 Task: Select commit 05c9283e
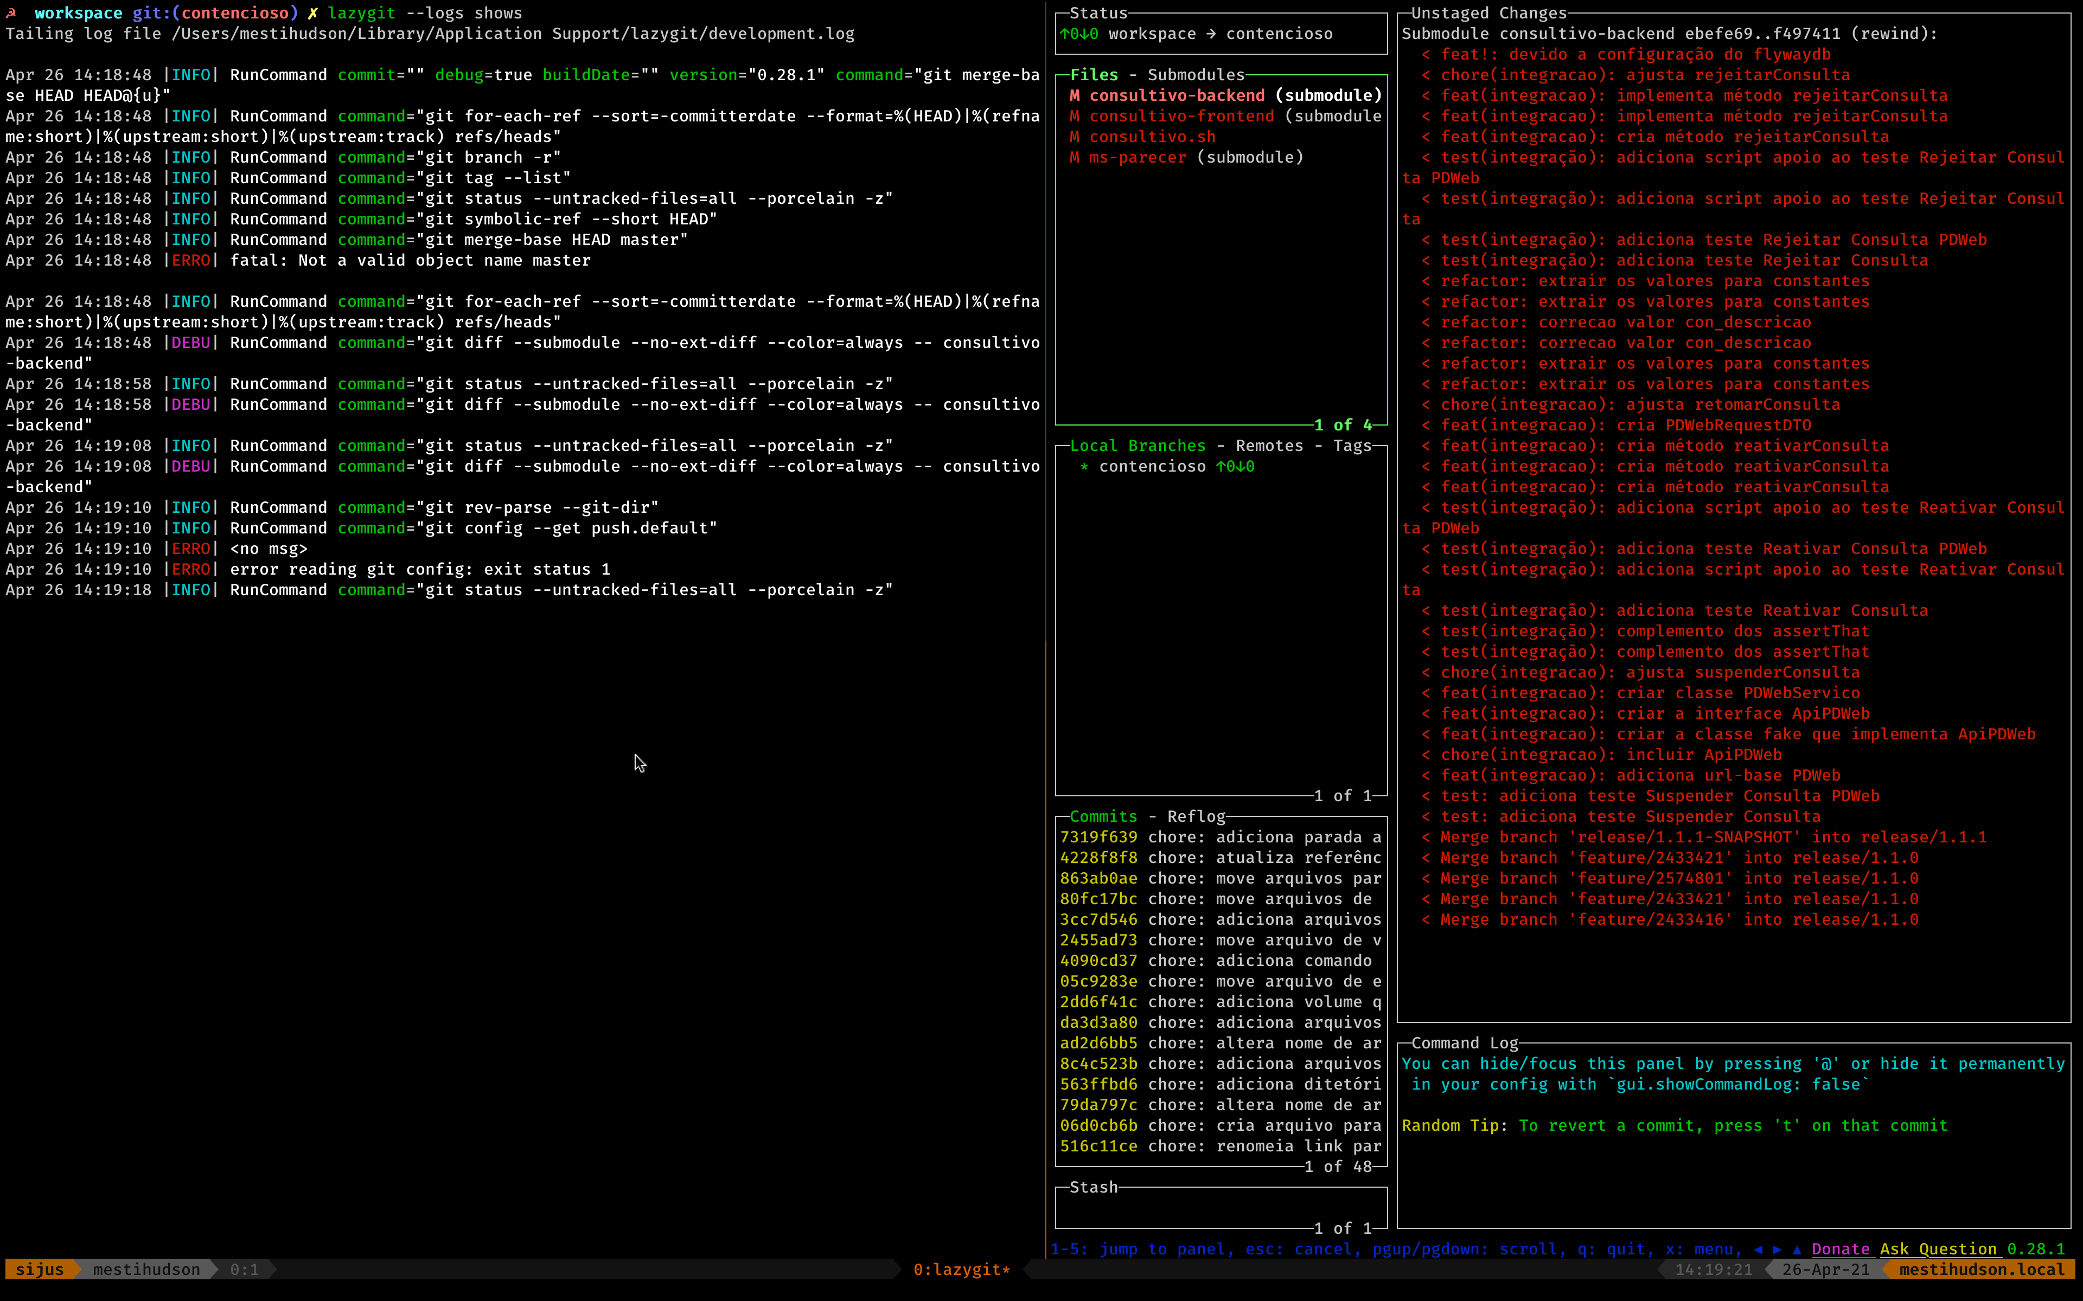(x=1221, y=982)
